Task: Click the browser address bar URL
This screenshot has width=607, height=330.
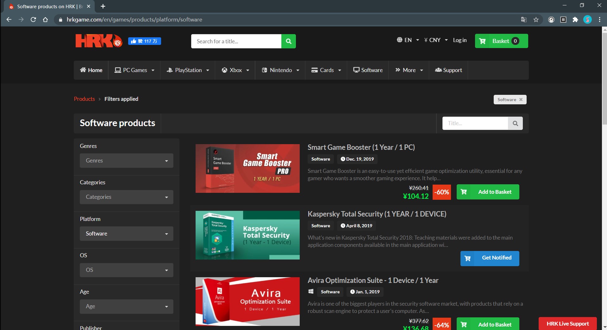Action: [134, 20]
